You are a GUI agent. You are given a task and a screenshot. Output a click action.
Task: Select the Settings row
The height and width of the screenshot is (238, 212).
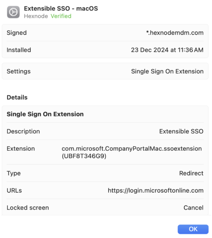(x=106, y=72)
